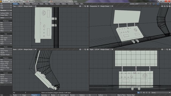Click the rotate icon in the Right viewport

pos(165,49)
